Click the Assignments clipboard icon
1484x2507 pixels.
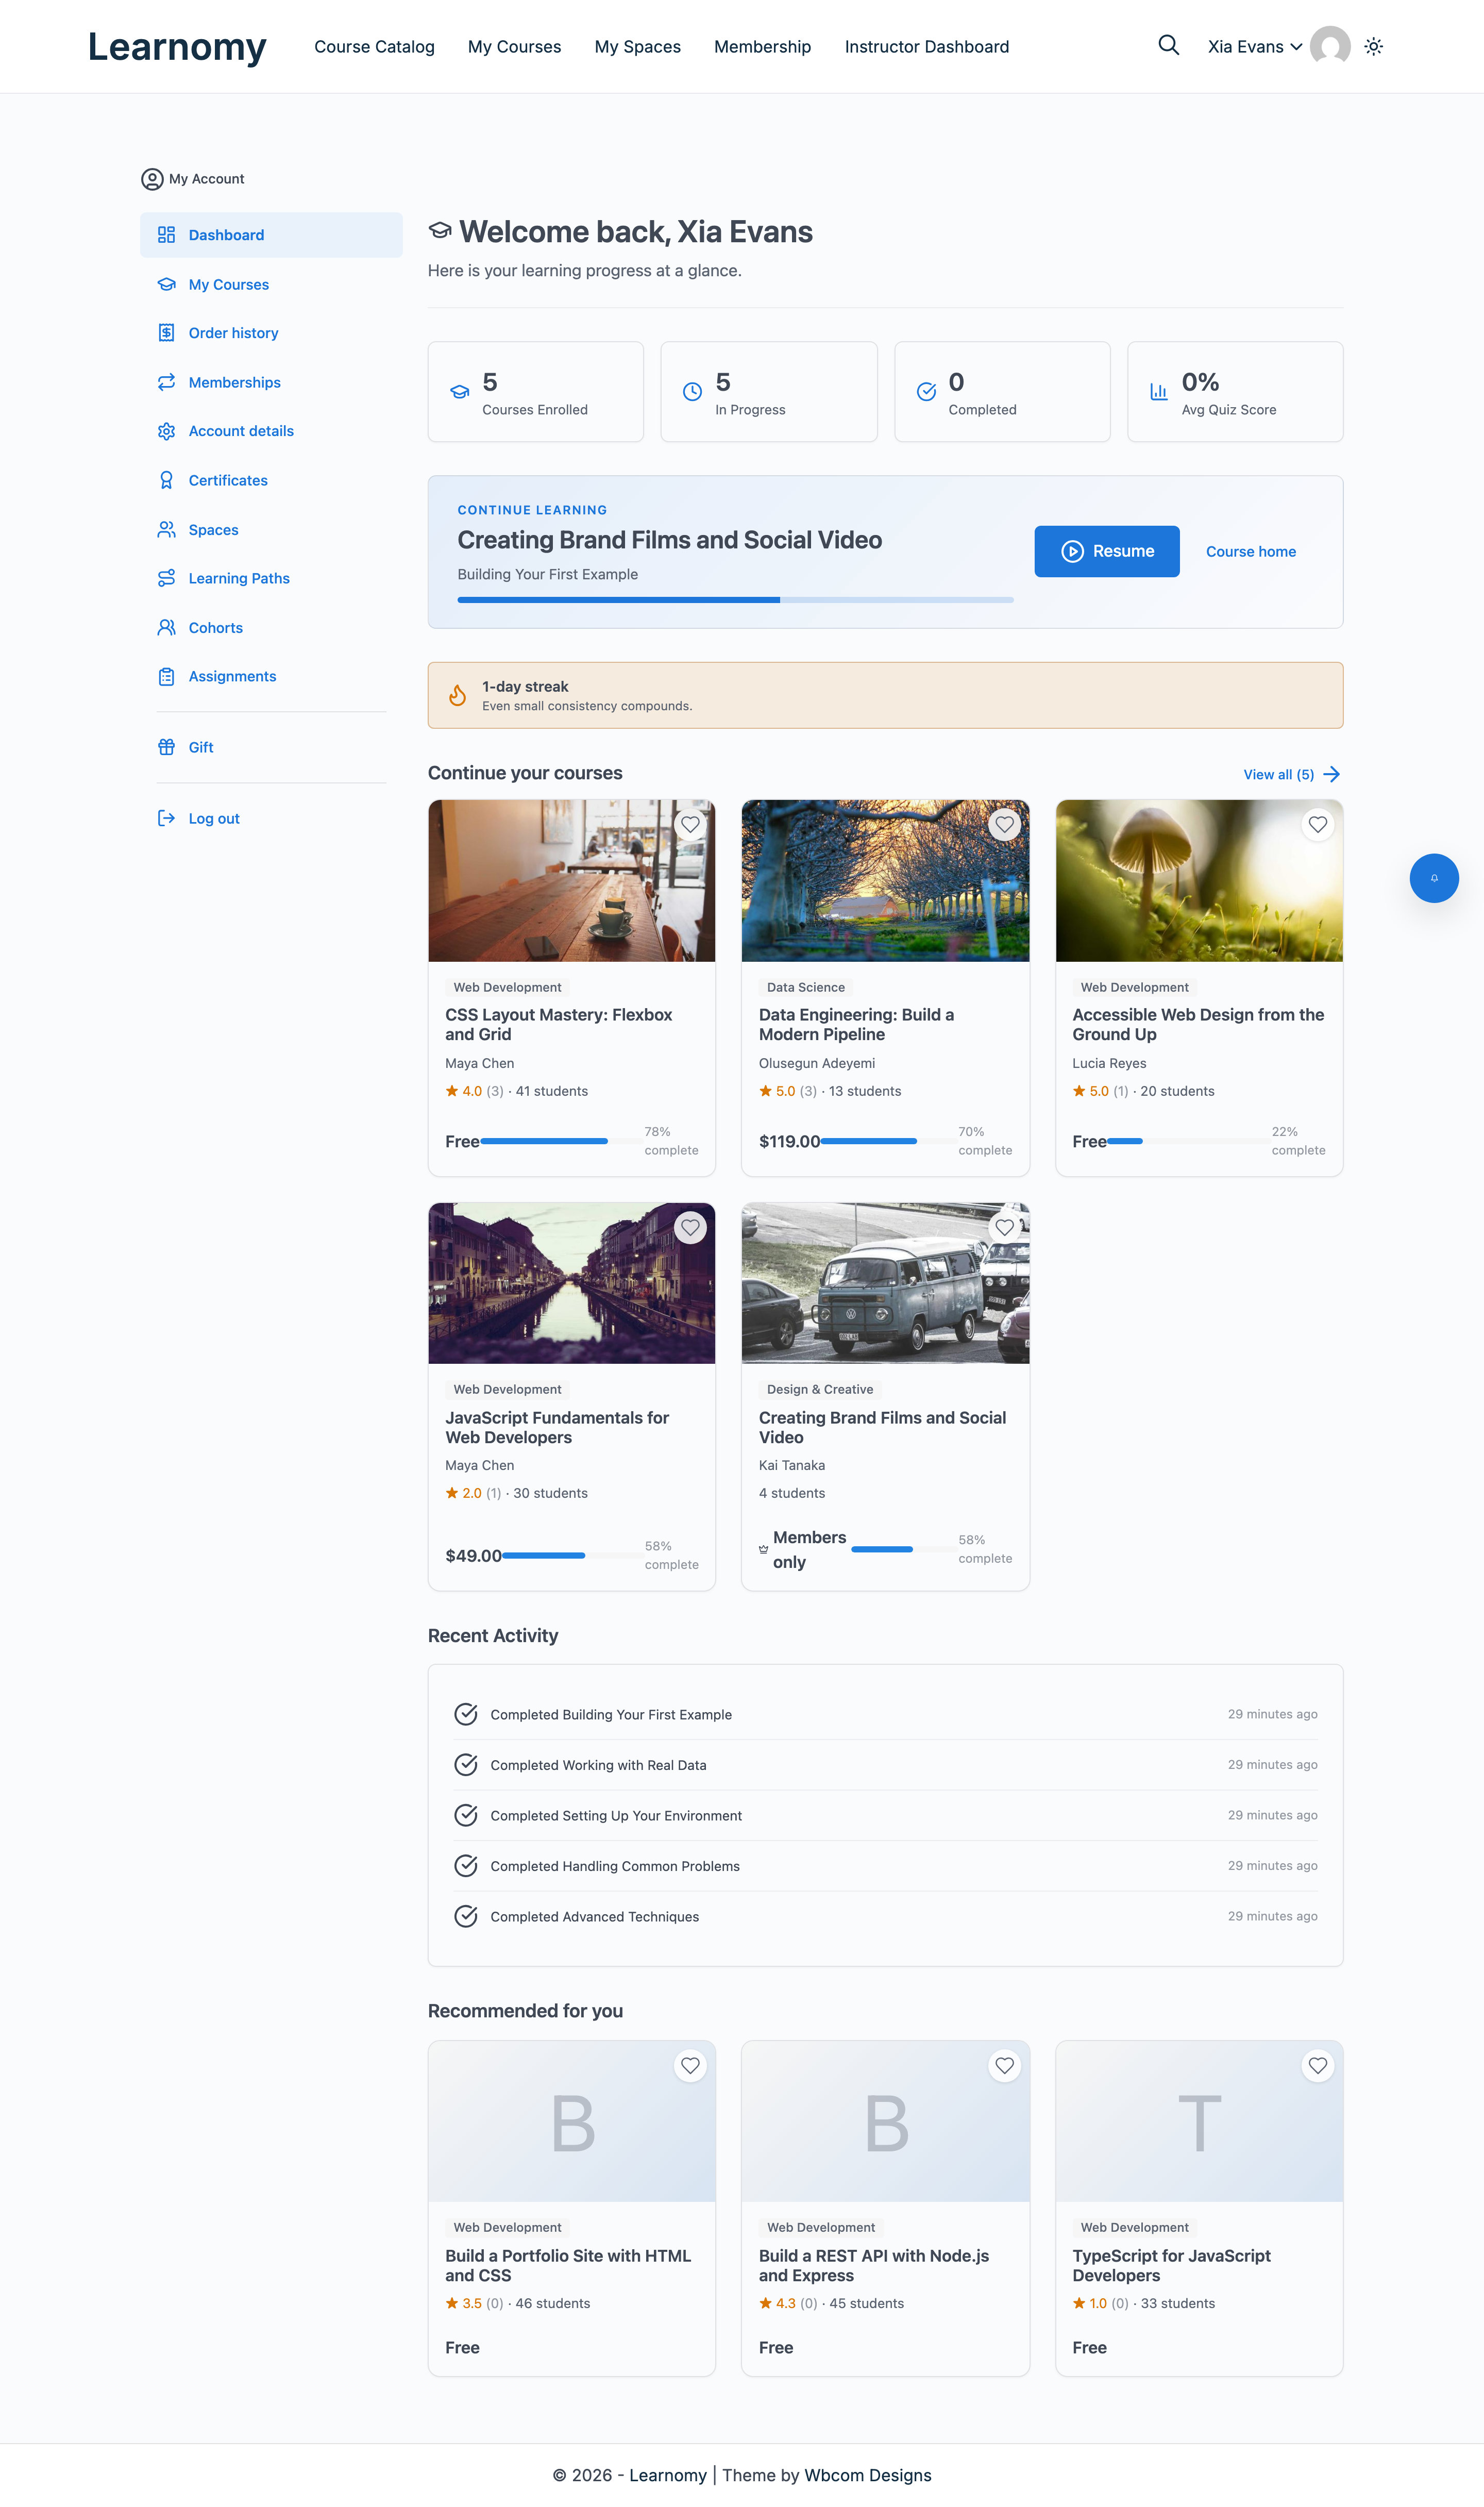(x=166, y=676)
